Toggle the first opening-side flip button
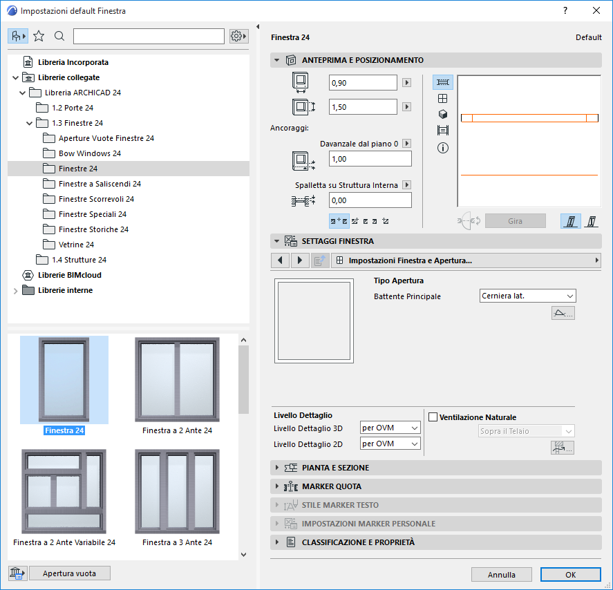 tap(570, 221)
